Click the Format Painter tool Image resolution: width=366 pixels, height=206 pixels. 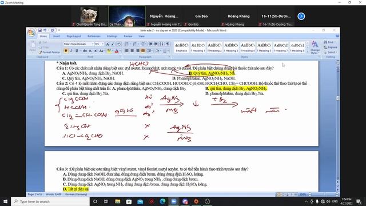(50, 52)
